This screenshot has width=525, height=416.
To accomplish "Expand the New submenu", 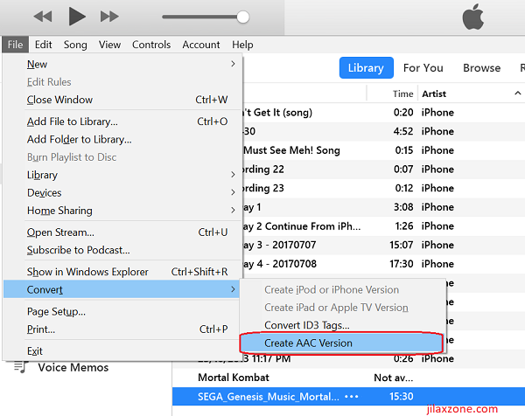I will 233,64.
